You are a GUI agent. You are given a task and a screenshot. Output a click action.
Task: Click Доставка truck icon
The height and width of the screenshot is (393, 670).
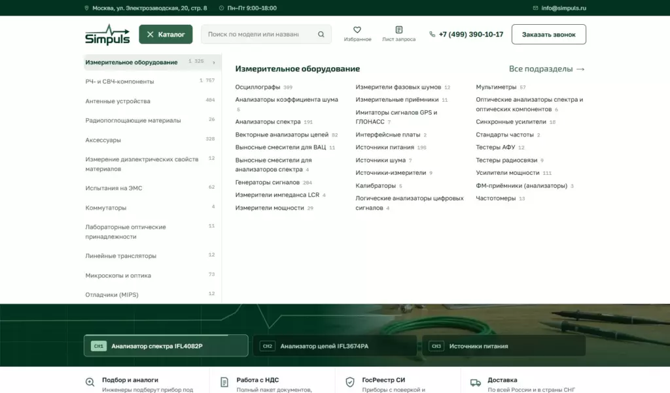476,383
